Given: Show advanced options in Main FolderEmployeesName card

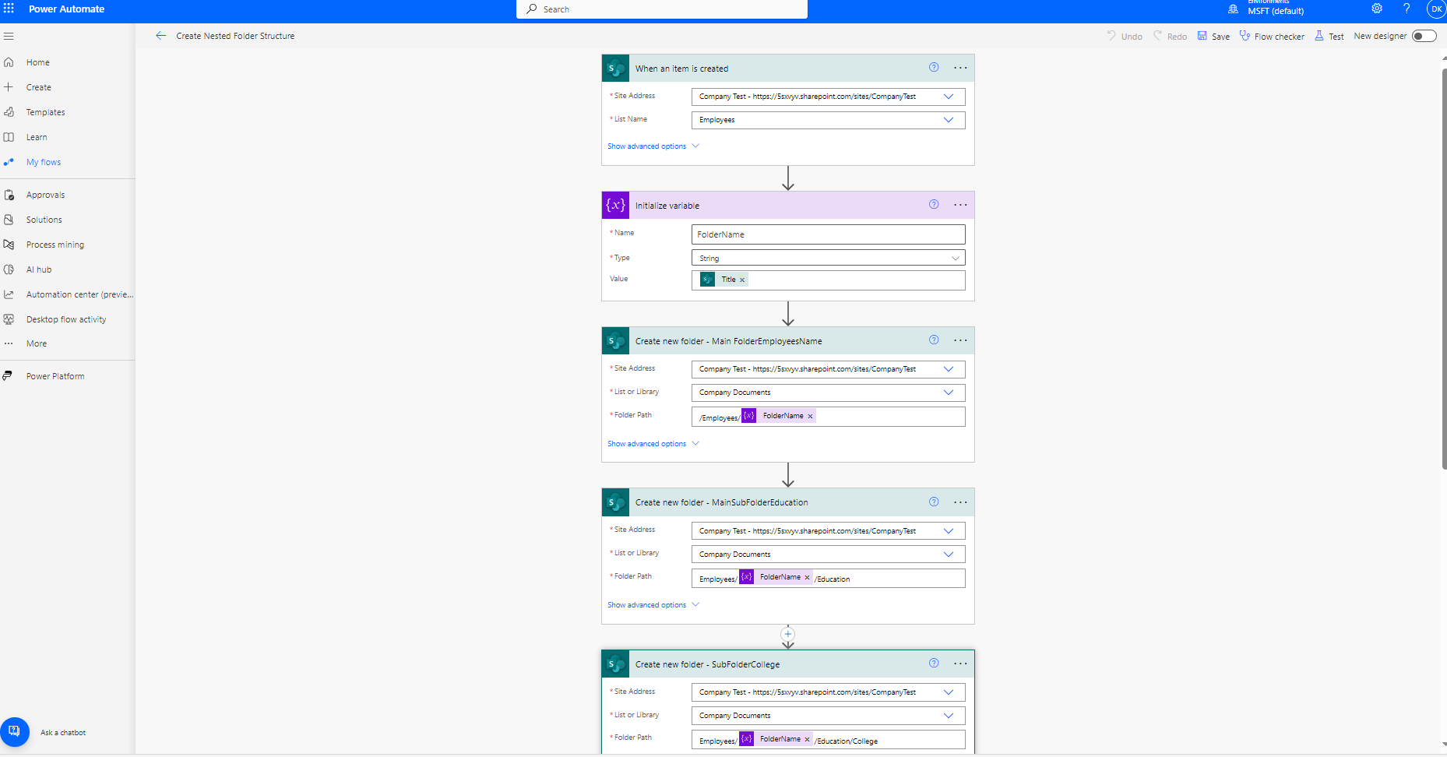Looking at the screenshot, I should point(653,444).
